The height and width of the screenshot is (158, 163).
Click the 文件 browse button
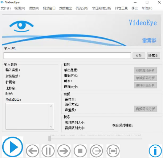click(x=139, y=56)
